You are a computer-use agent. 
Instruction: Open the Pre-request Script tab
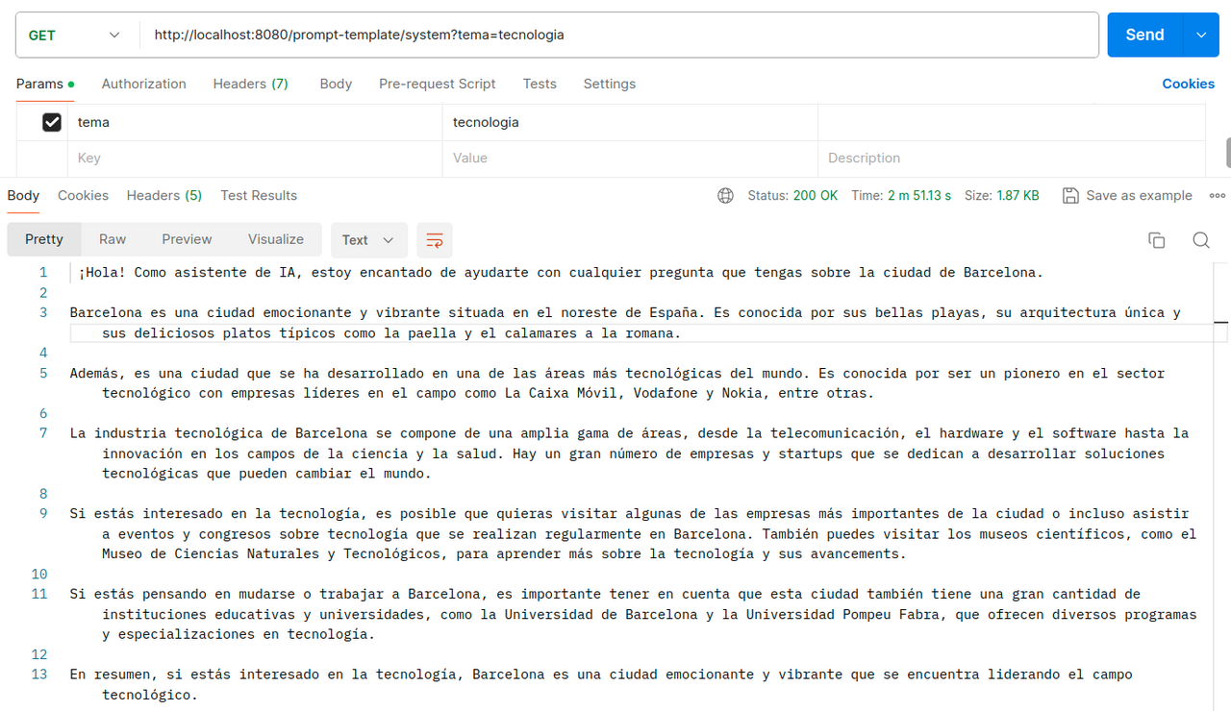click(438, 84)
